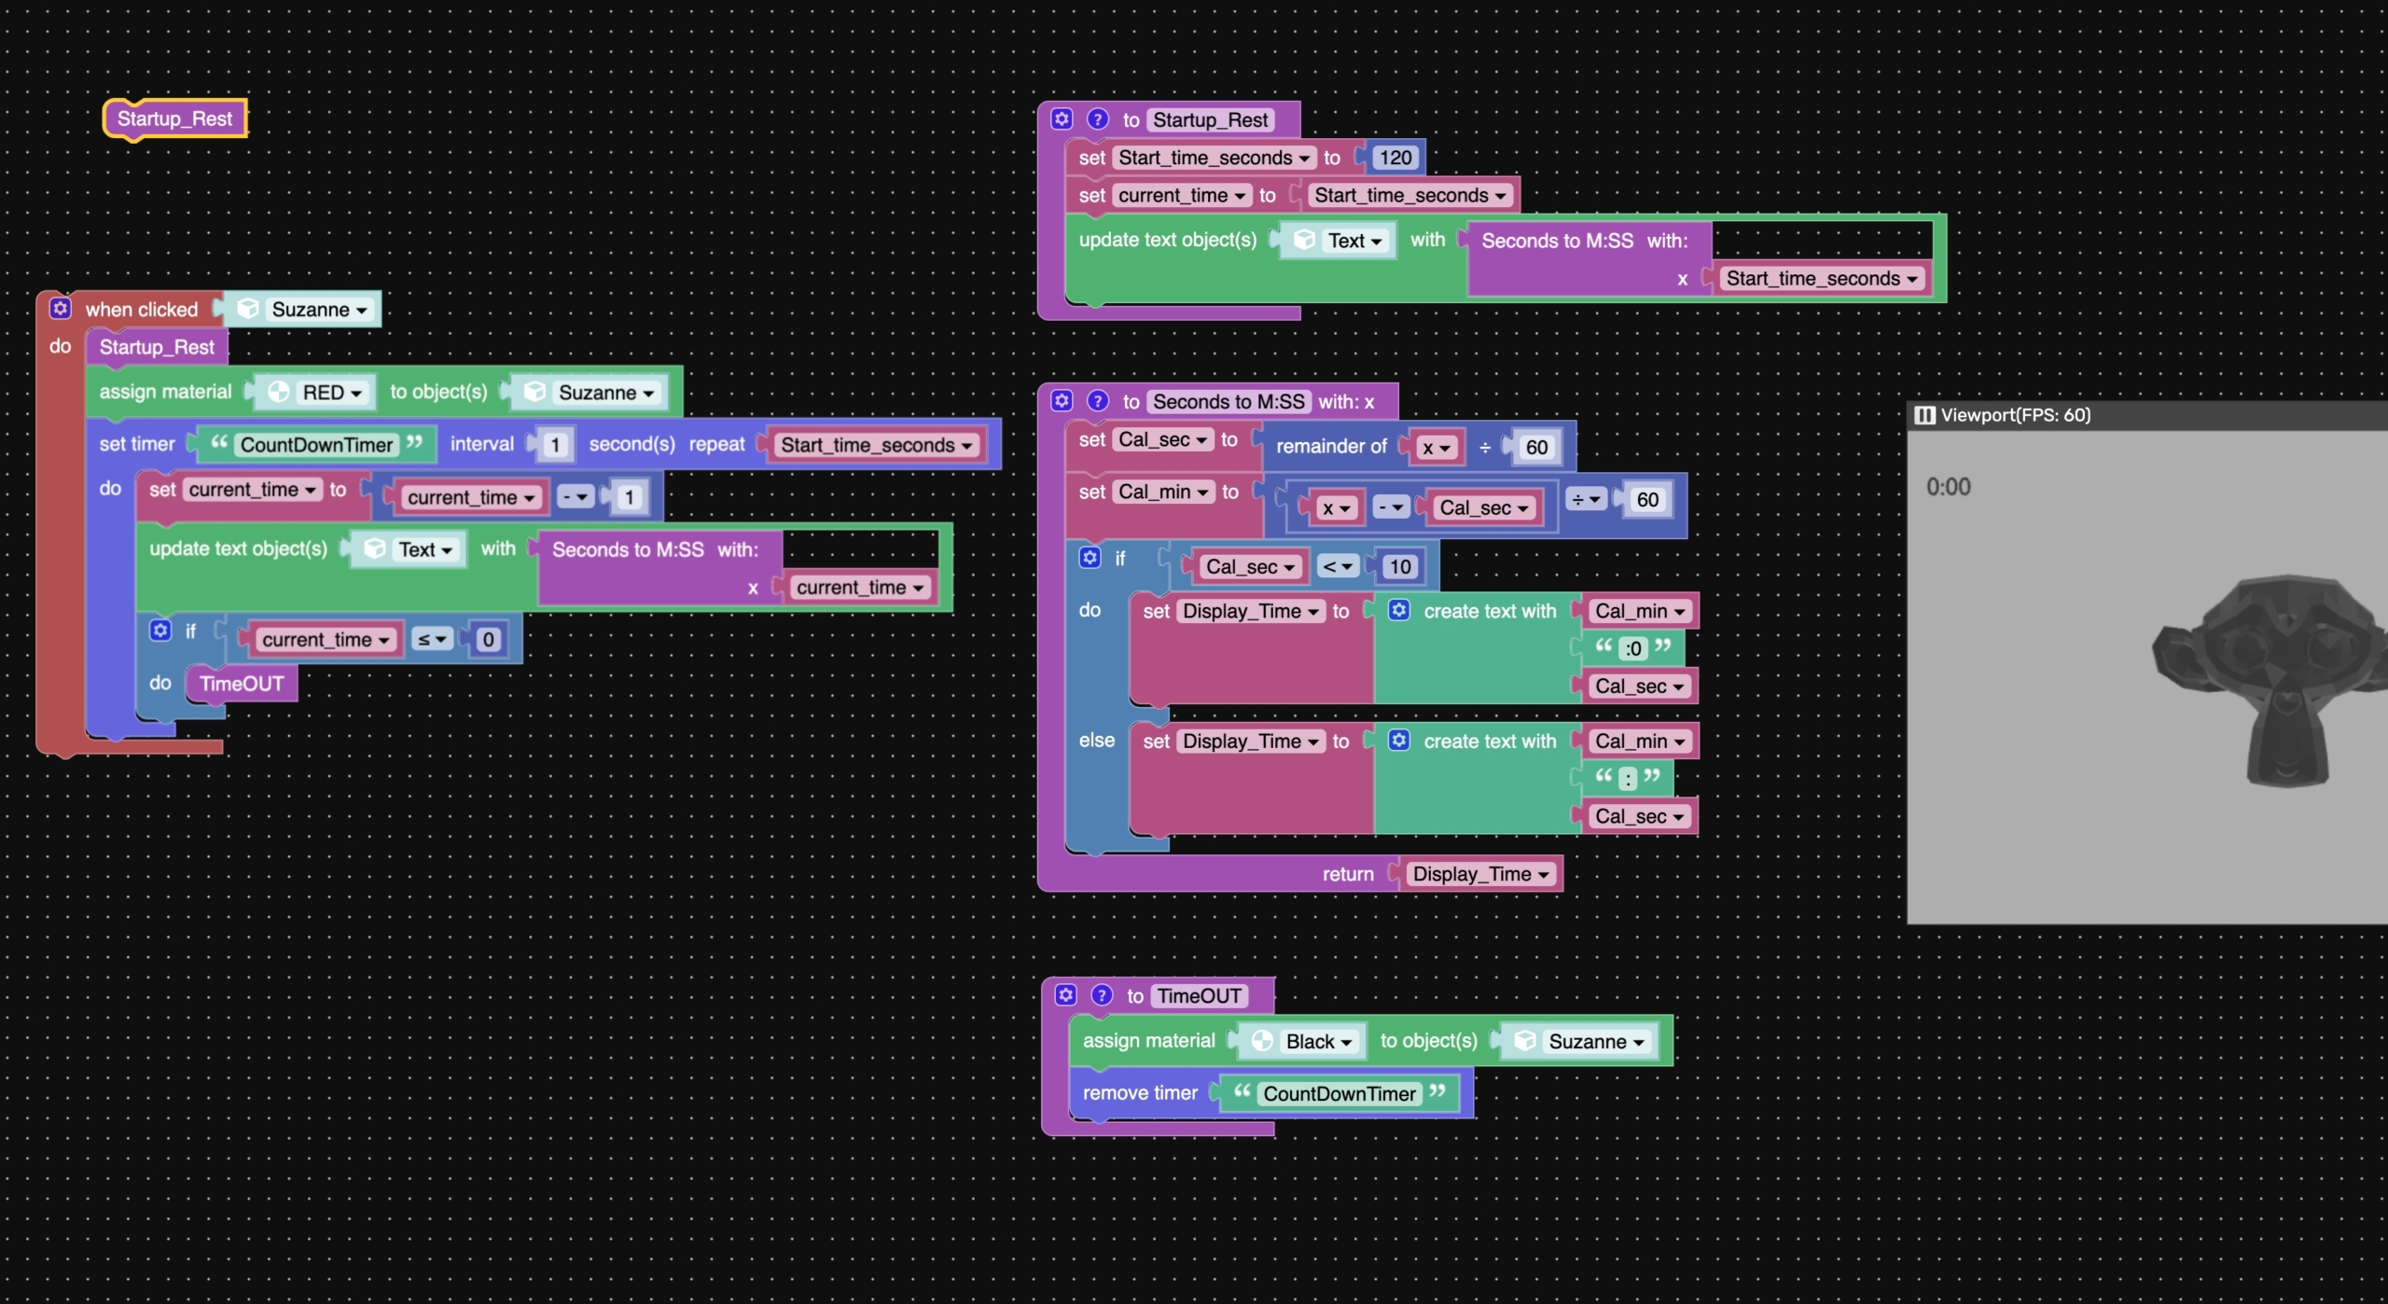Open gear settings on Seconds to M:SS procedure
Screen dimensions: 2388x1304
[x=1062, y=400]
